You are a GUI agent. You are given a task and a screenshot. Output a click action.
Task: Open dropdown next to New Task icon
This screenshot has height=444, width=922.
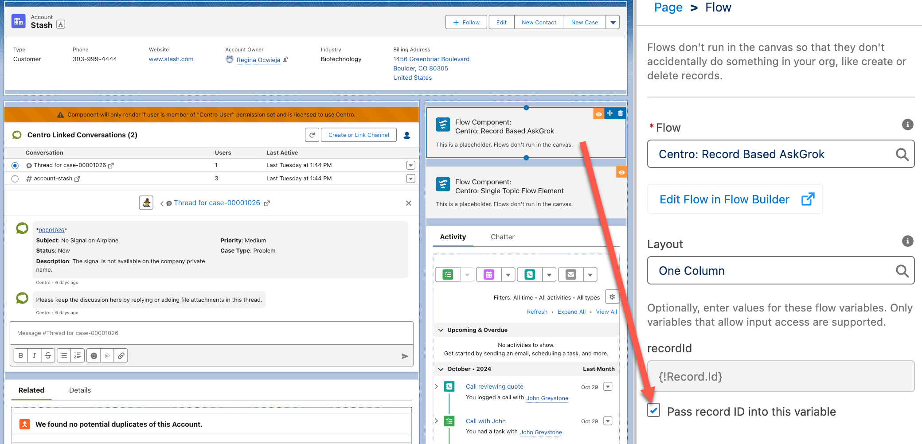click(467, 275)
